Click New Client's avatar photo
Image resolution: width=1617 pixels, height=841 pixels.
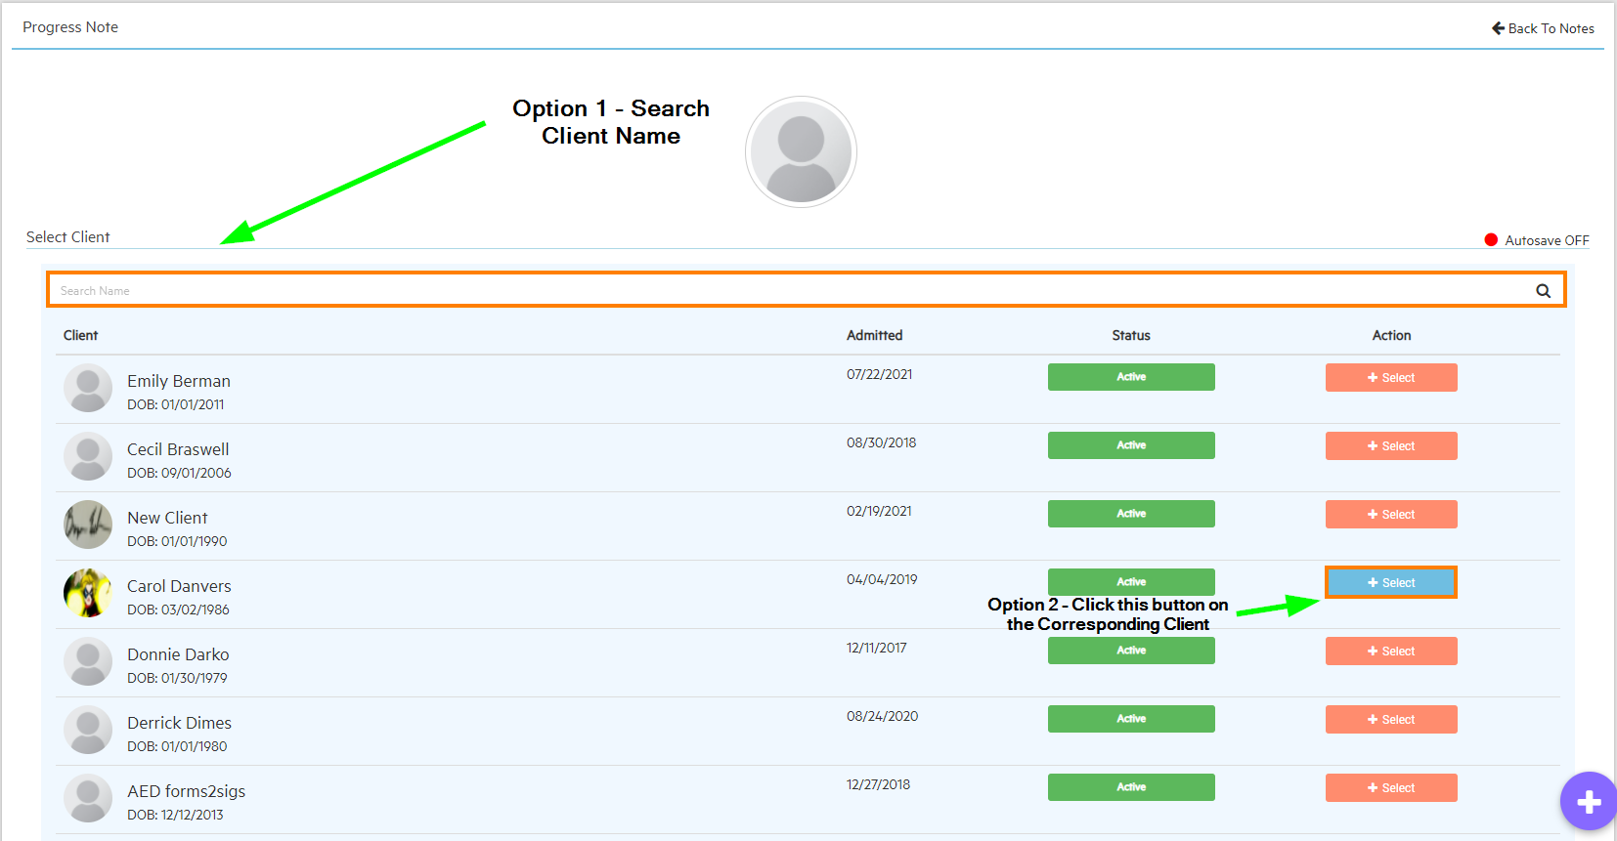pos(88,525)
